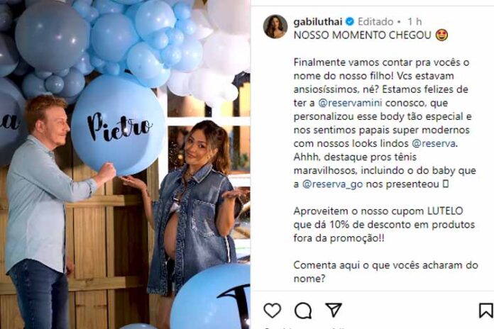
Task: Share the post via paper plane icon
Action: click(334, 309)
